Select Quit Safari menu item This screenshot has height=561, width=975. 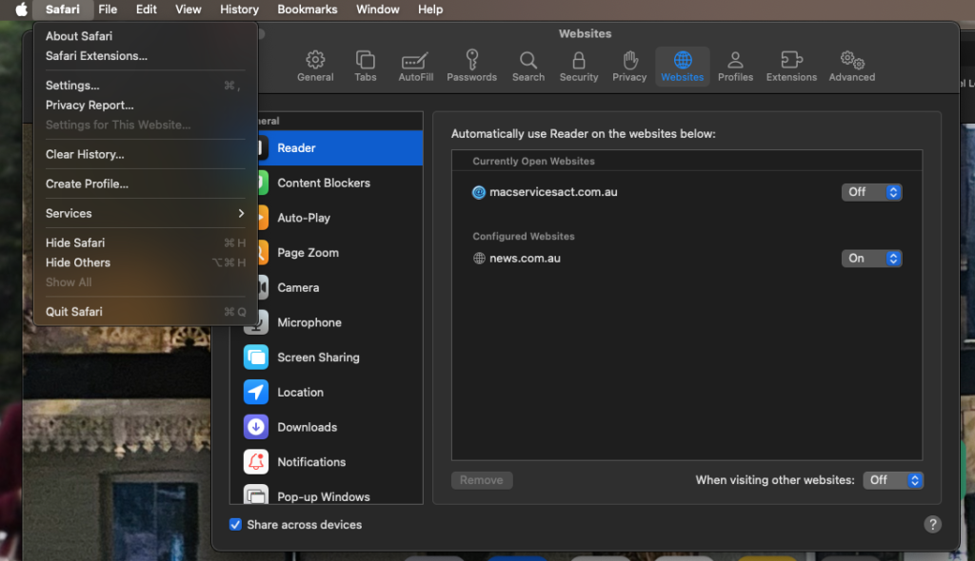tap(74, 312)
